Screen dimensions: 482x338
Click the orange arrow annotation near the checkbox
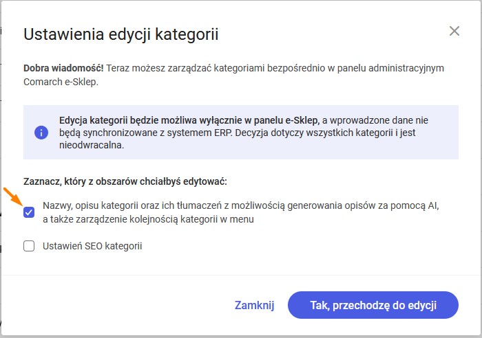(13, 197)
